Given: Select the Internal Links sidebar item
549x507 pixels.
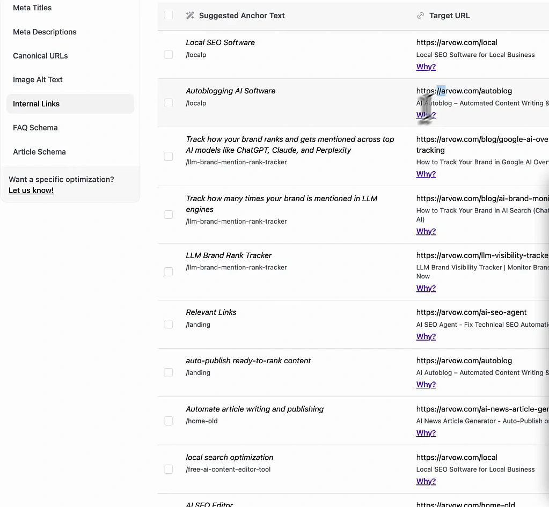Looking at the screenshot, I should tap(70, 104).
